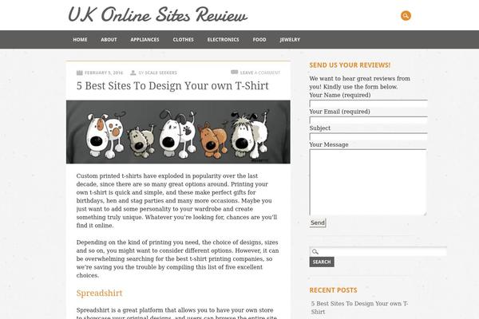Open the About menu item
The height and width of the screenshot is (319, 479).
click(109, 40)
